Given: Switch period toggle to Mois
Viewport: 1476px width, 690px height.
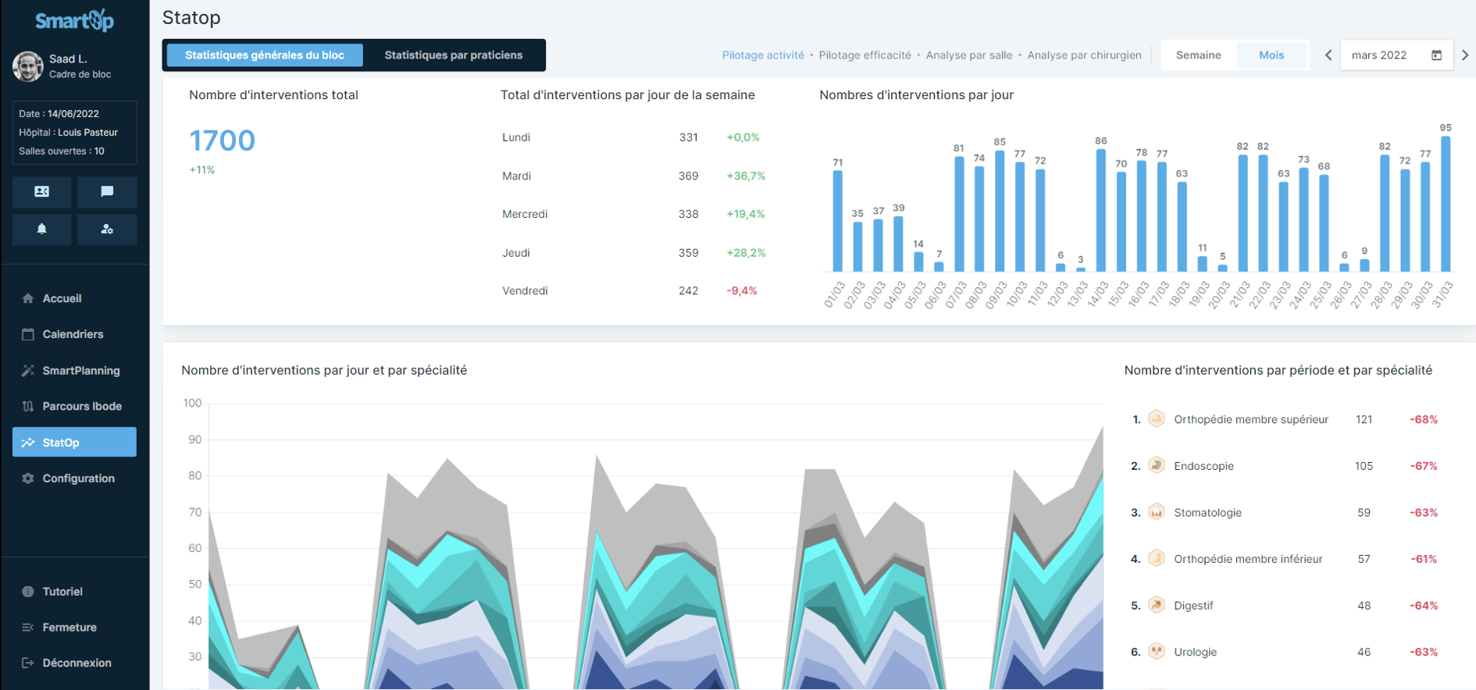Looking at the screenshot, I should (x=1271, y=55).
